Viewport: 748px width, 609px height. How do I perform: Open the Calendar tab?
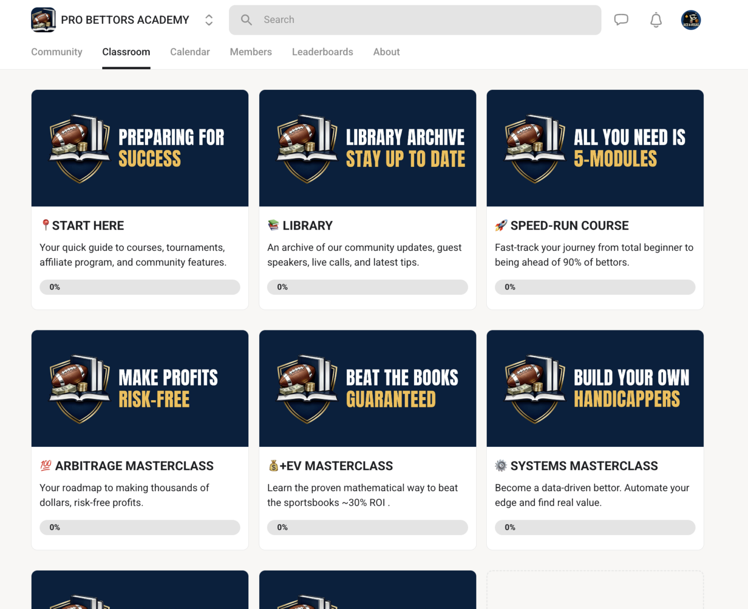point(190,52)
